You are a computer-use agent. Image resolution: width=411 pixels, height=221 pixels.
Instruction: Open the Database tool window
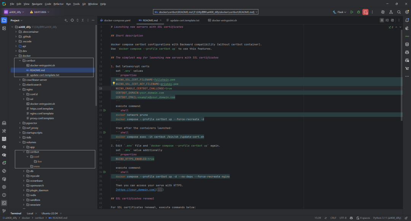[407, 44]
